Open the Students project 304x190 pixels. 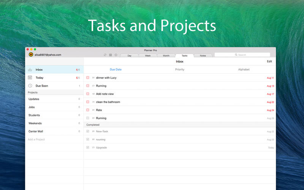coord(54,115)
